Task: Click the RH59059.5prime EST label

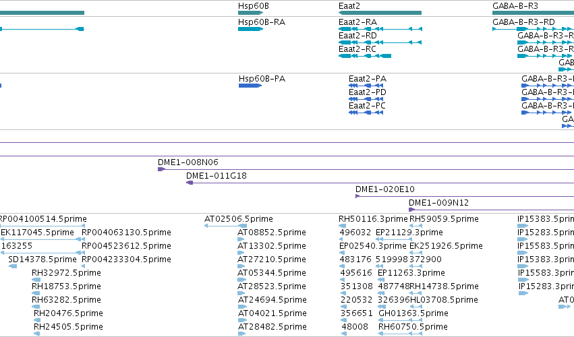Action: point(444,219)
